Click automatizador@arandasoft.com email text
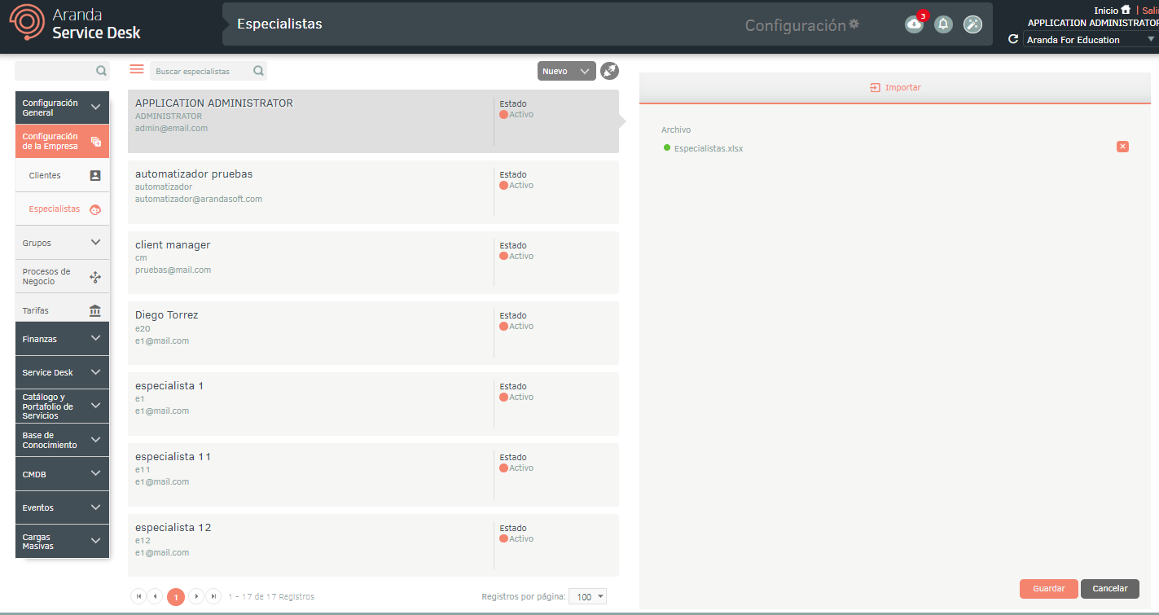 [199, 199]
